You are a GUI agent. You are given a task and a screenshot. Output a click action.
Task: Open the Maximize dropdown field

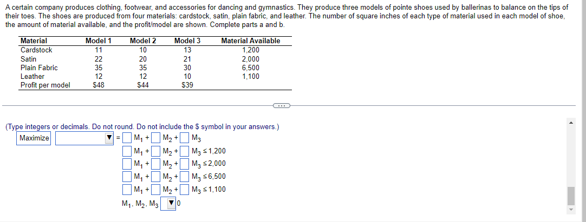34,138
